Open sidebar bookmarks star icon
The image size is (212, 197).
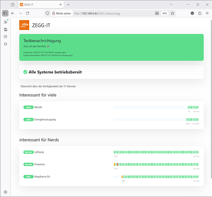pyautogui.click(x=6, y=44)
